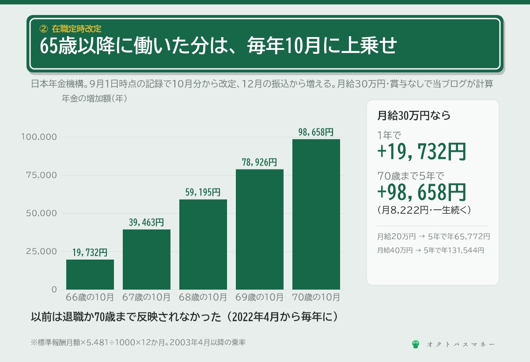Click the 69歳の10月 axis label

click(x=260, y=297)
